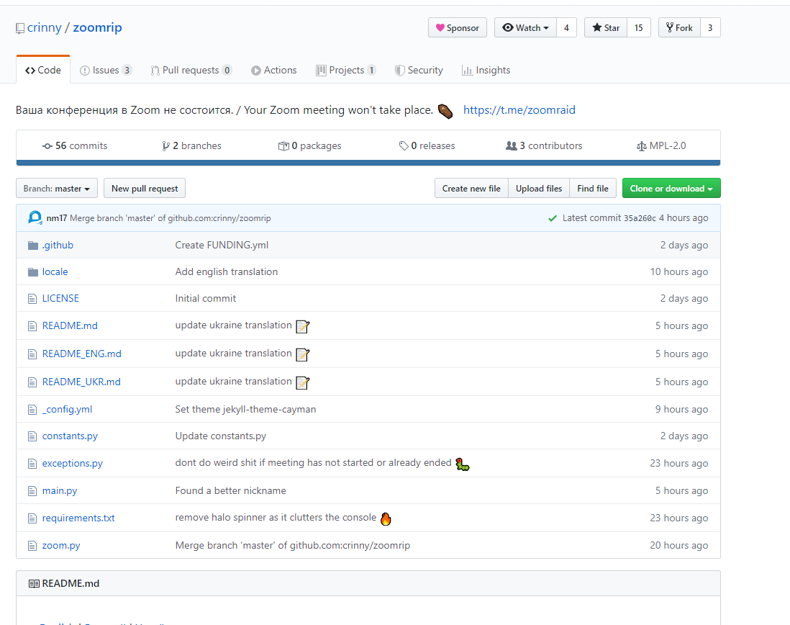This screenshot has height=625, width=790.
Task: Open the Clone or download dropdown
Action: (x=671, y=189)
